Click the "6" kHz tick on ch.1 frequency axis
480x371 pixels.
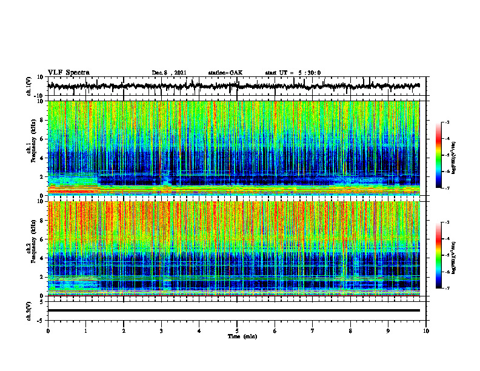tap(42, 139)
